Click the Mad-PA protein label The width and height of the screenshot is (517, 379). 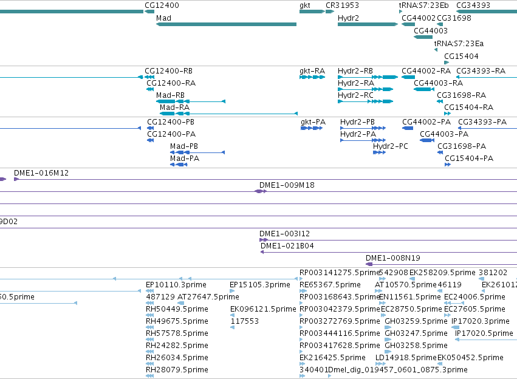coord(185,159)
